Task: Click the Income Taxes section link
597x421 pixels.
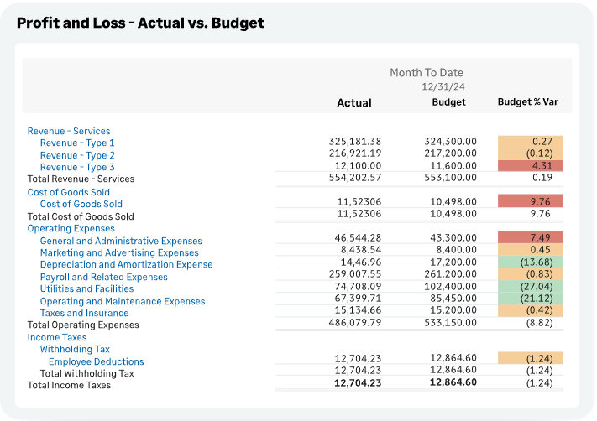Action: tap(57, 337)
